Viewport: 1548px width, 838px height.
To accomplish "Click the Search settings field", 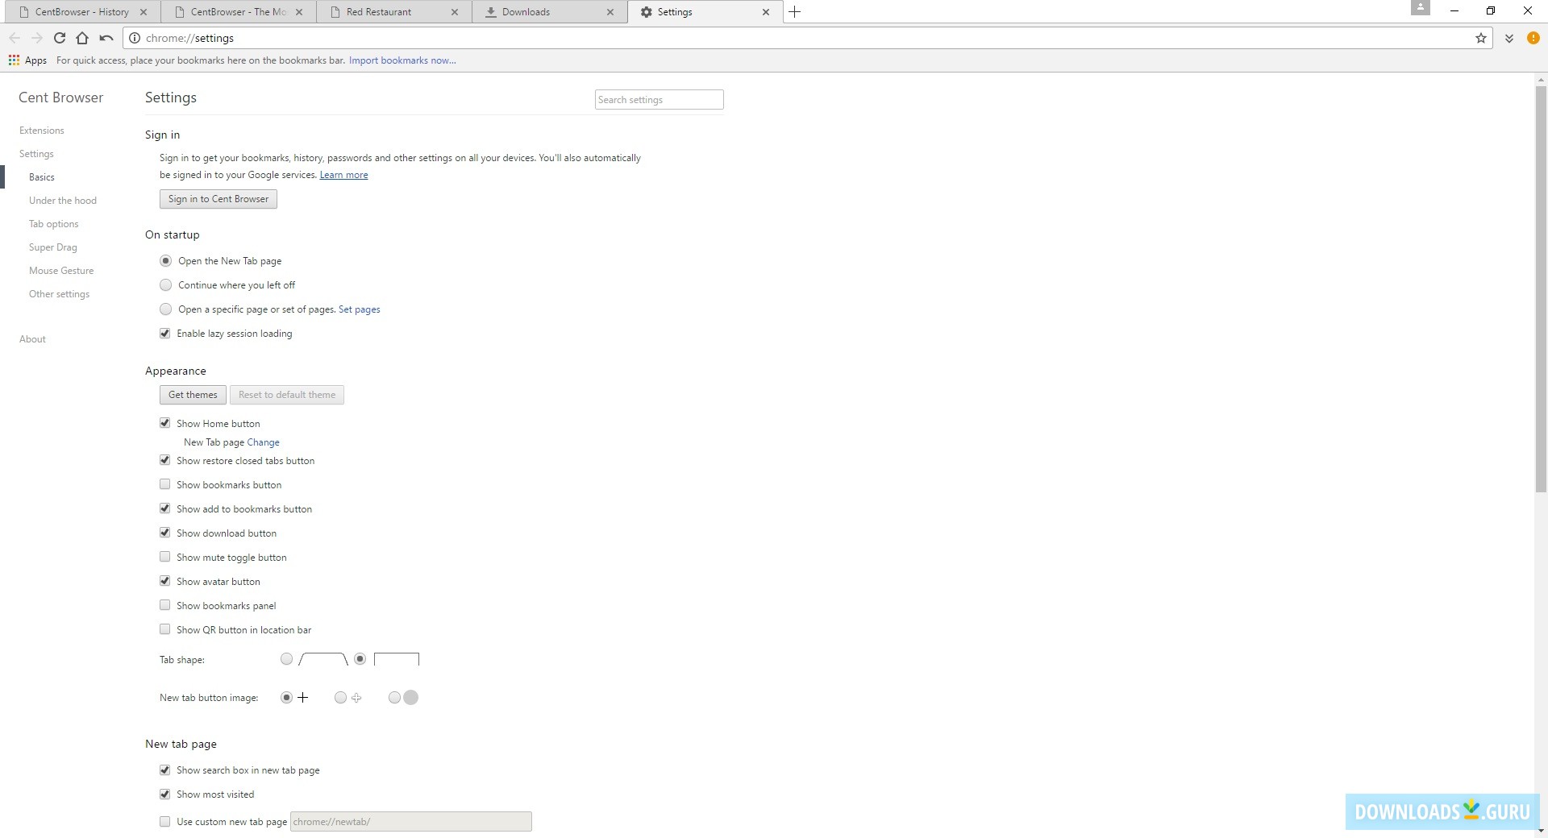I will (x=659, y=100).
